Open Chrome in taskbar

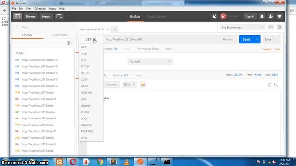[x=100, y=161]
